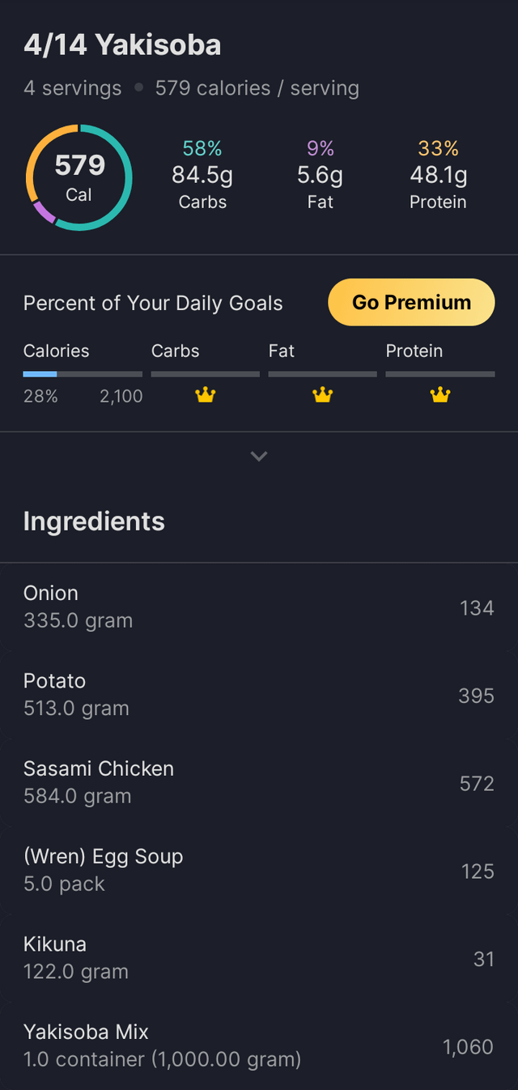518x1090 pixels.
Task: Click the Ingredients section heading
Action: [94, 521]
